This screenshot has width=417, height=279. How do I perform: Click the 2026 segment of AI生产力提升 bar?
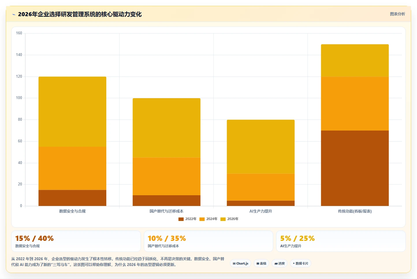click(x=261, y=147)
